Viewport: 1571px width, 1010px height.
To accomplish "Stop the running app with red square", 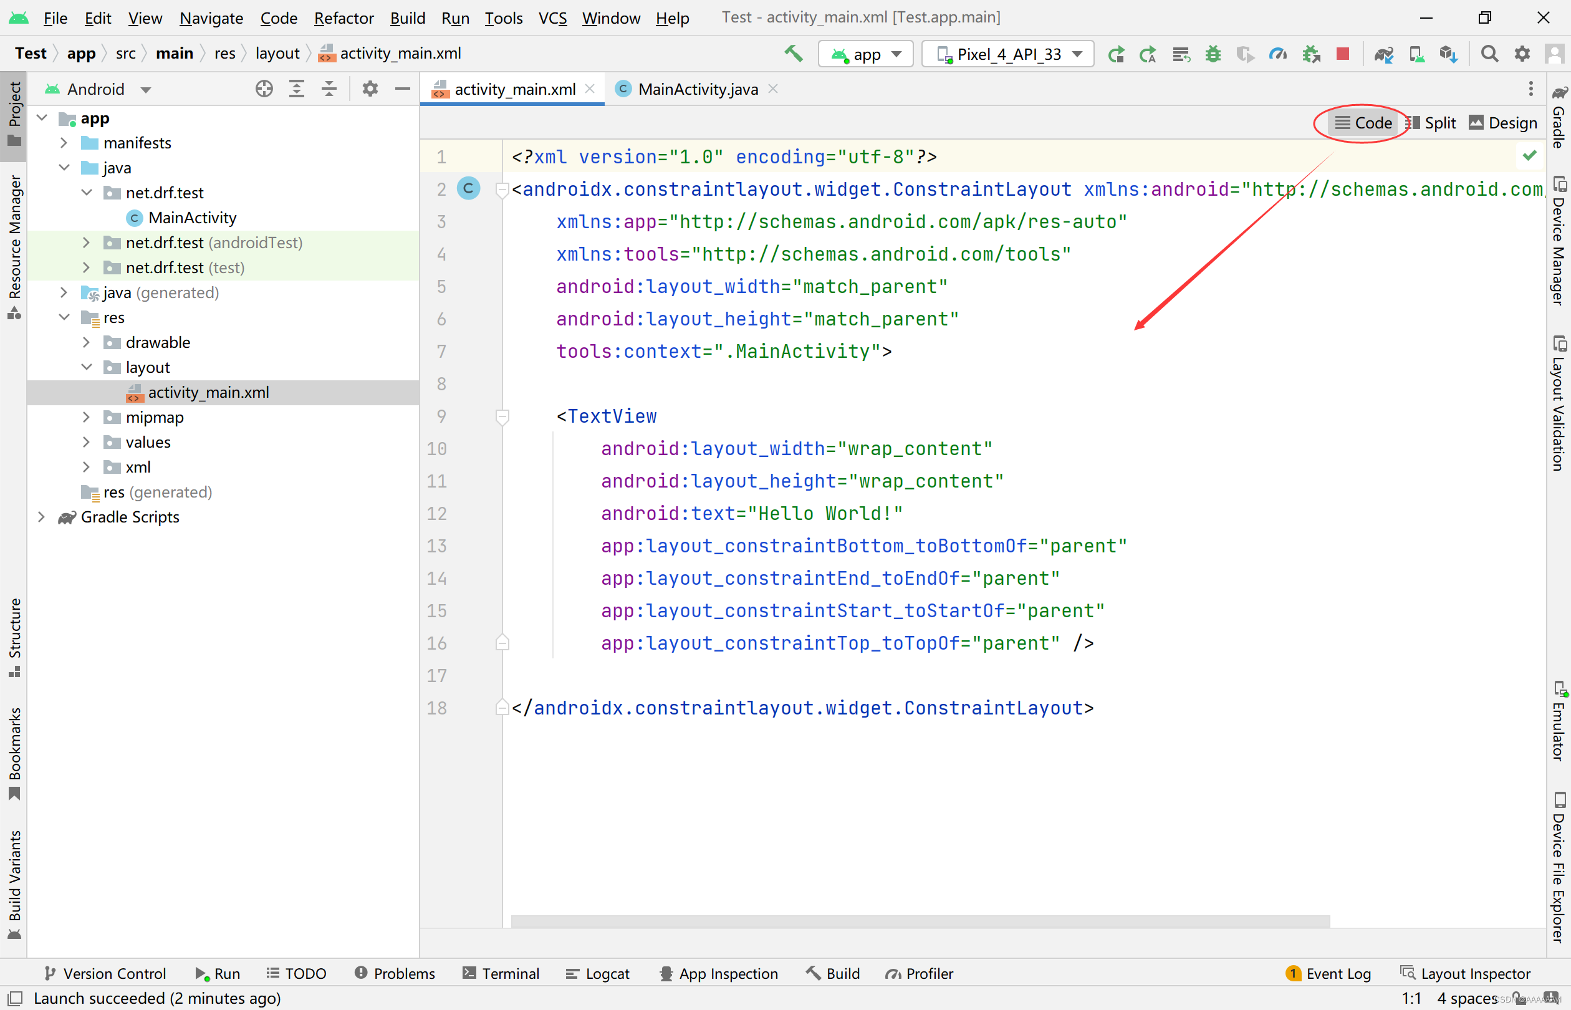I will click(x=1342, y=54).
